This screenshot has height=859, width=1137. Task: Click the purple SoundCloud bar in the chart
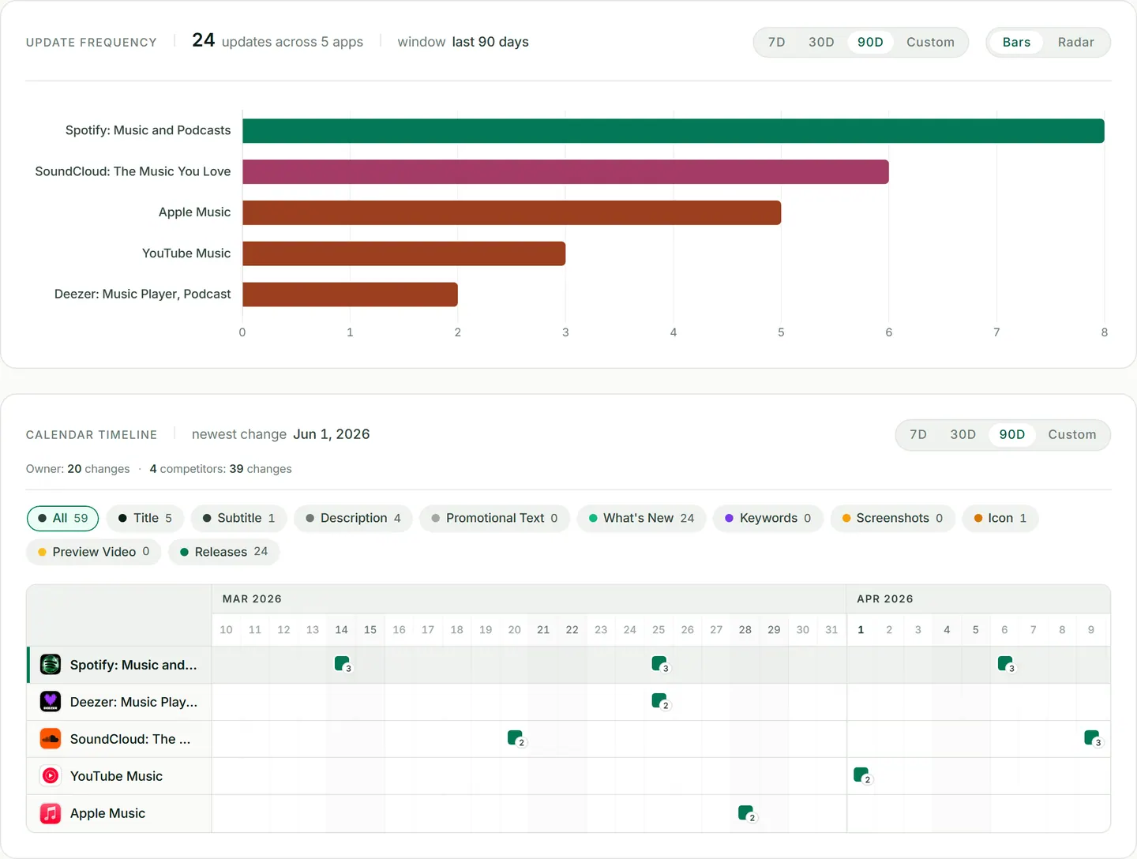pos(565,172)
